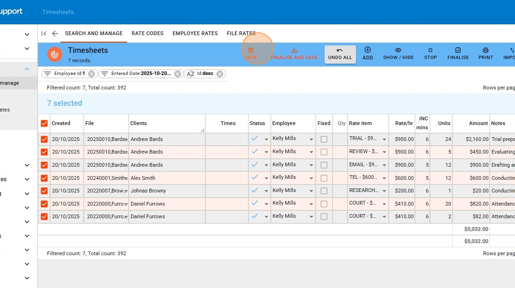Jump to first using the collapse icon
The image size is (515, 288).
coord(44,34)
